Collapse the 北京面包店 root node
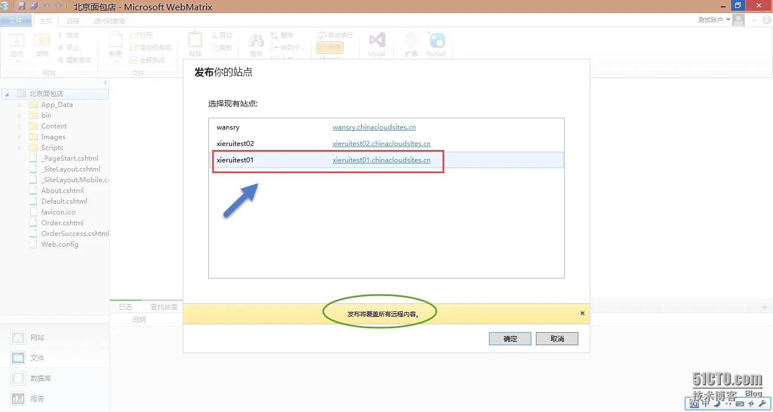773x412 pixels. click(7, 94)
